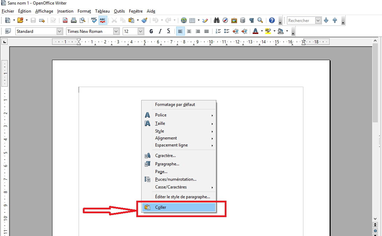Click Éditer le style de paragraphe...
Viewport: 382px width, 236px height.
tap(182, 197)
